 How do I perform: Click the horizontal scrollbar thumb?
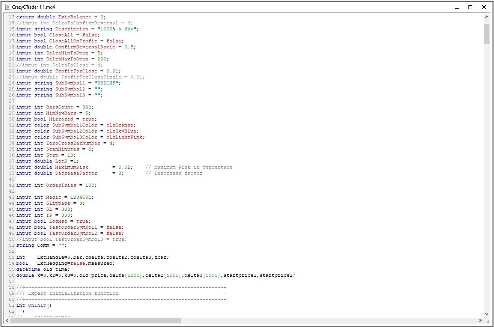click(x=95, y=321)
